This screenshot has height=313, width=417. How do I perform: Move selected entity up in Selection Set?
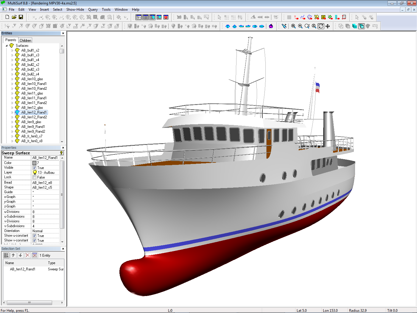coord(13,255)
